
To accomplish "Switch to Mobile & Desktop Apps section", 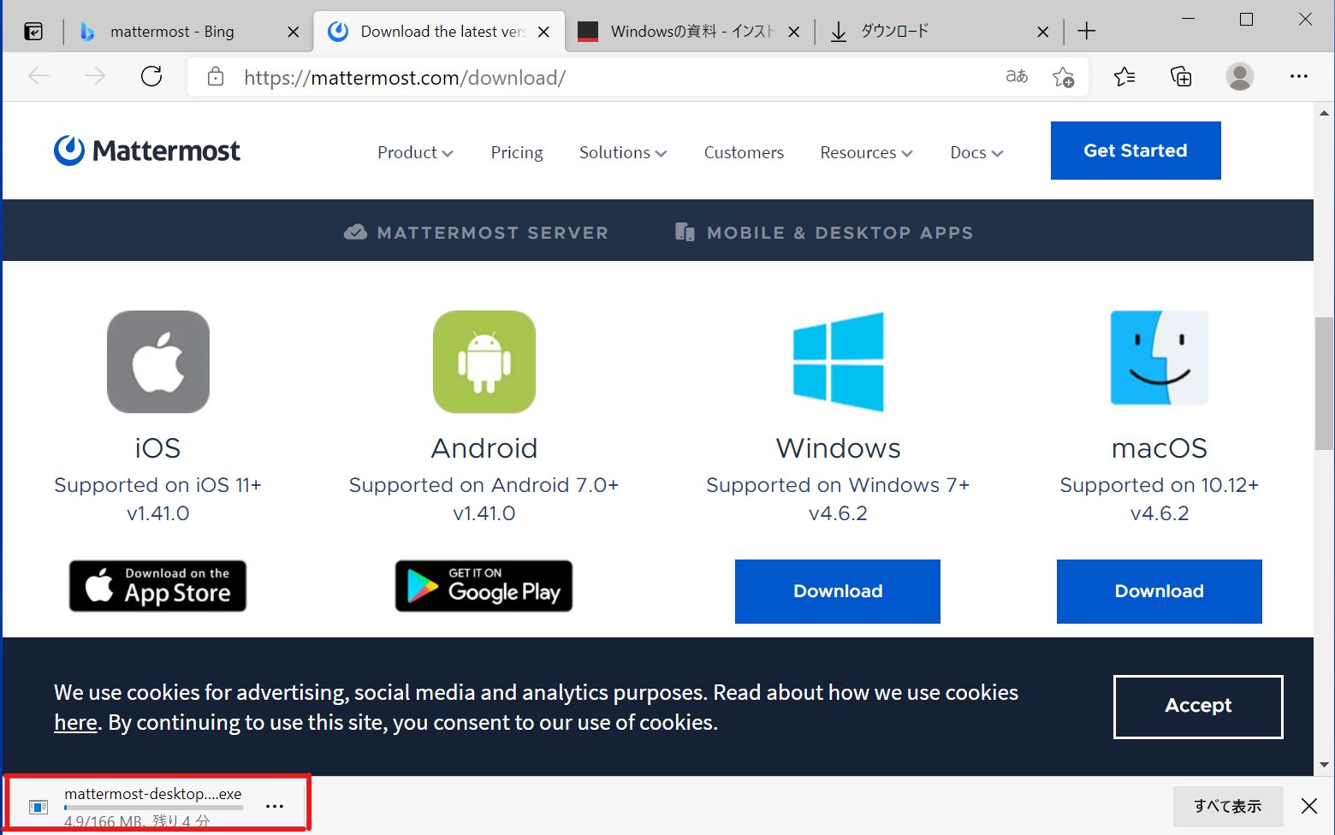I will [823, 233].
